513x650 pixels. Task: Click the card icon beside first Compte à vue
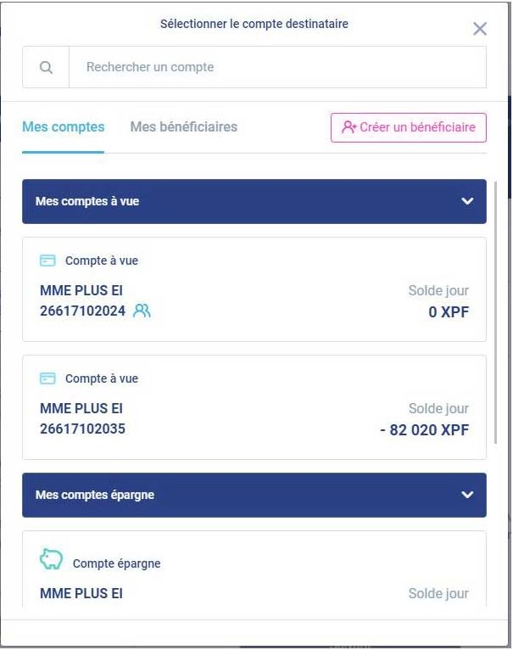tap(47, 261)
